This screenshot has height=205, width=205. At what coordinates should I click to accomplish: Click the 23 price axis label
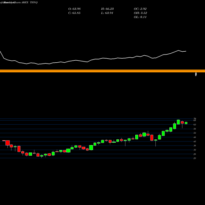(195, 158)
